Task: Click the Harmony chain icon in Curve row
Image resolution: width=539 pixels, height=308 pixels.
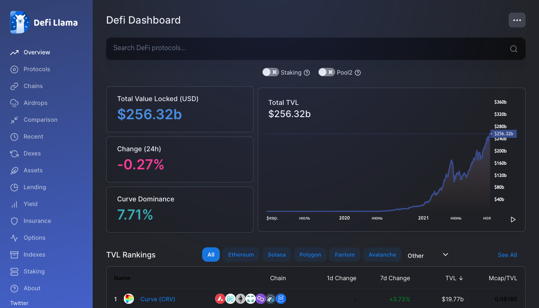Action: [x=230, y=299]
